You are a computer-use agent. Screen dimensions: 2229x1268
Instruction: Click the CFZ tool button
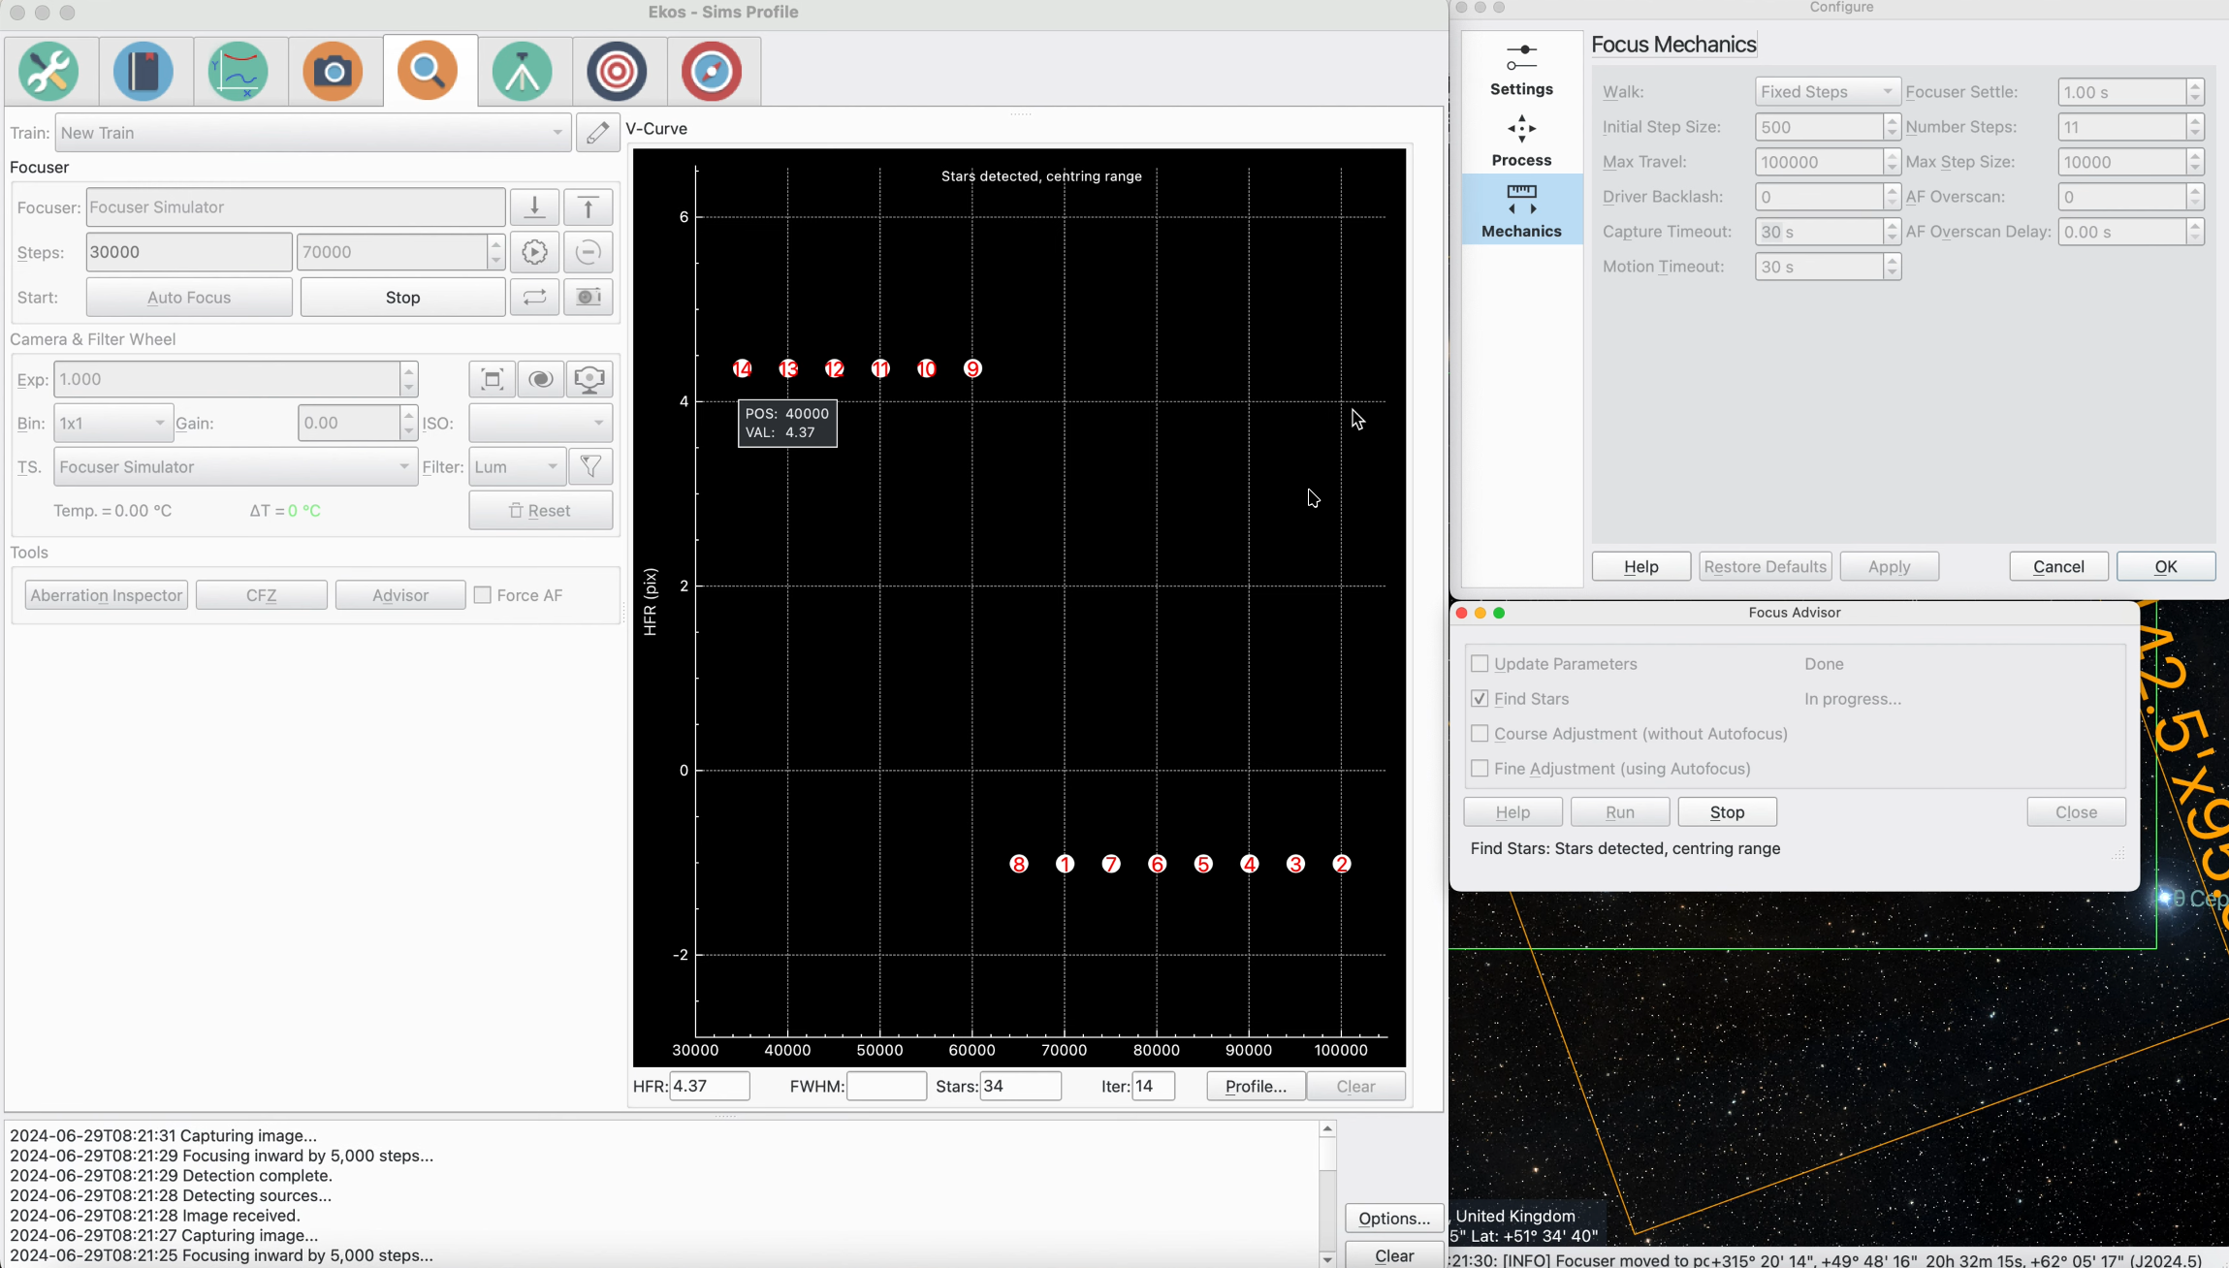point(259,594)
